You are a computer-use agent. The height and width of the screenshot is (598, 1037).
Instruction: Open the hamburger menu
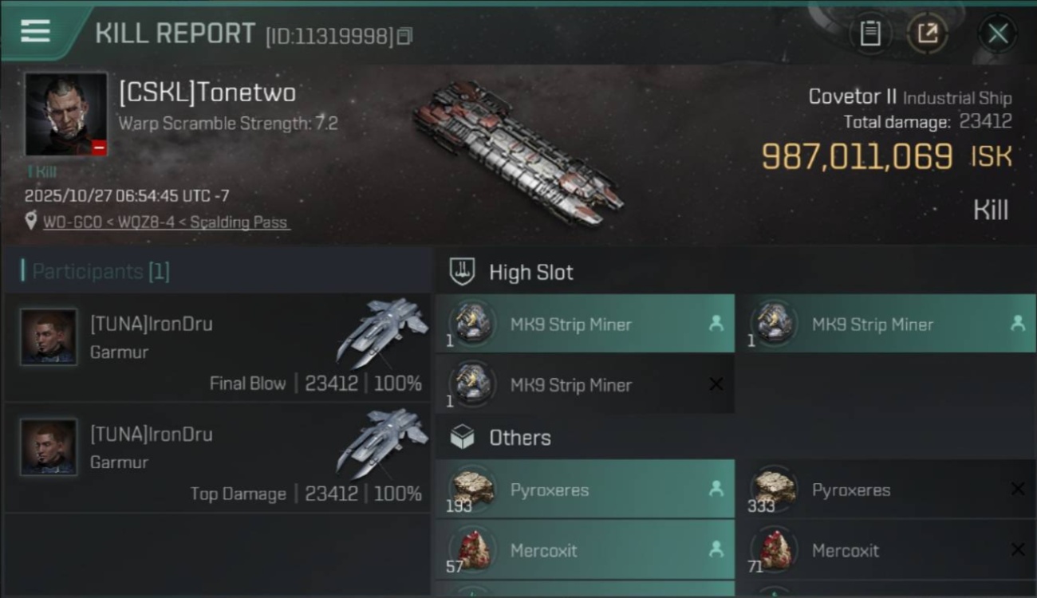35,32
